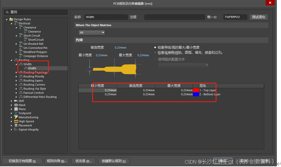Viewport: 281px width, 167px height.
Task: Expand the Un-Routed Net node
Action: point(16,44)
